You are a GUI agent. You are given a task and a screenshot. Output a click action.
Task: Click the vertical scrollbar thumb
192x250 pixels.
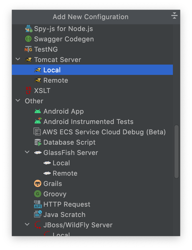click(176, 151)
